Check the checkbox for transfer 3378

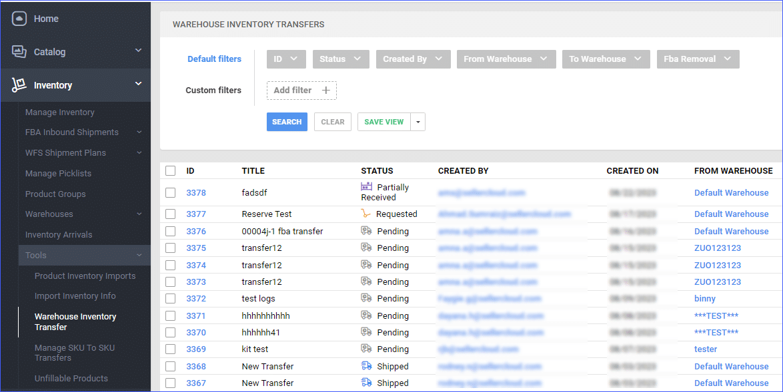(171, 191)
